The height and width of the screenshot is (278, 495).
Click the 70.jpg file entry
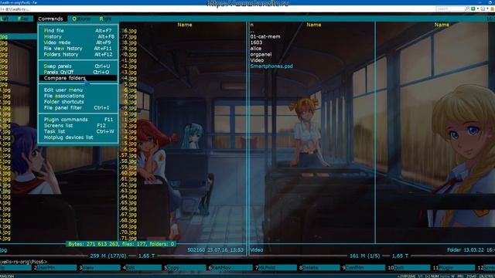(x=128, y=232)
